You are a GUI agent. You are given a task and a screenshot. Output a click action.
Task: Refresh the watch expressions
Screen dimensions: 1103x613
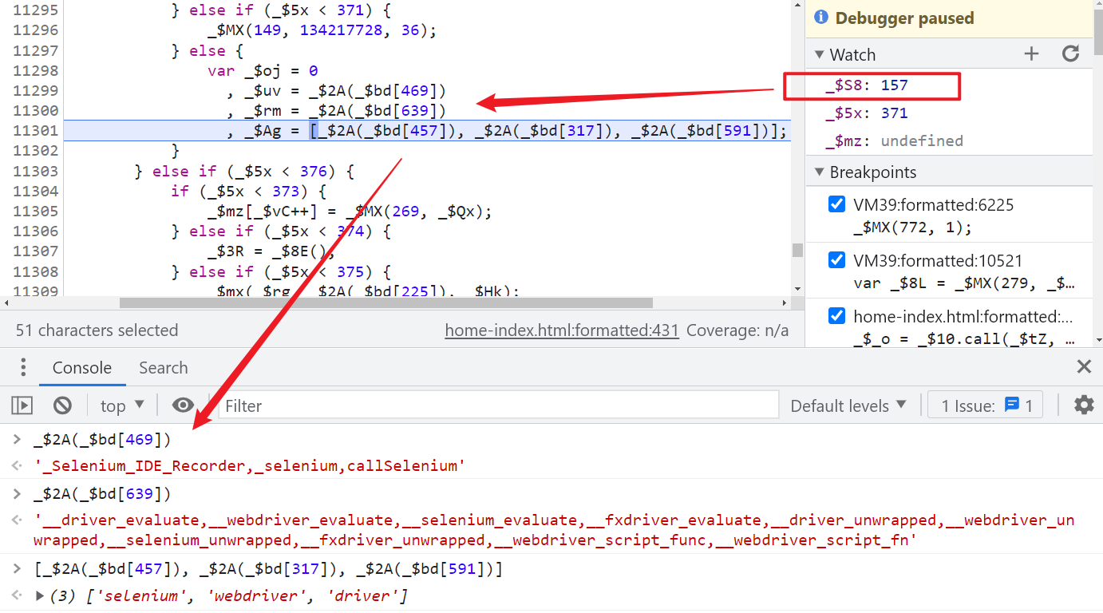(1070, 54)
